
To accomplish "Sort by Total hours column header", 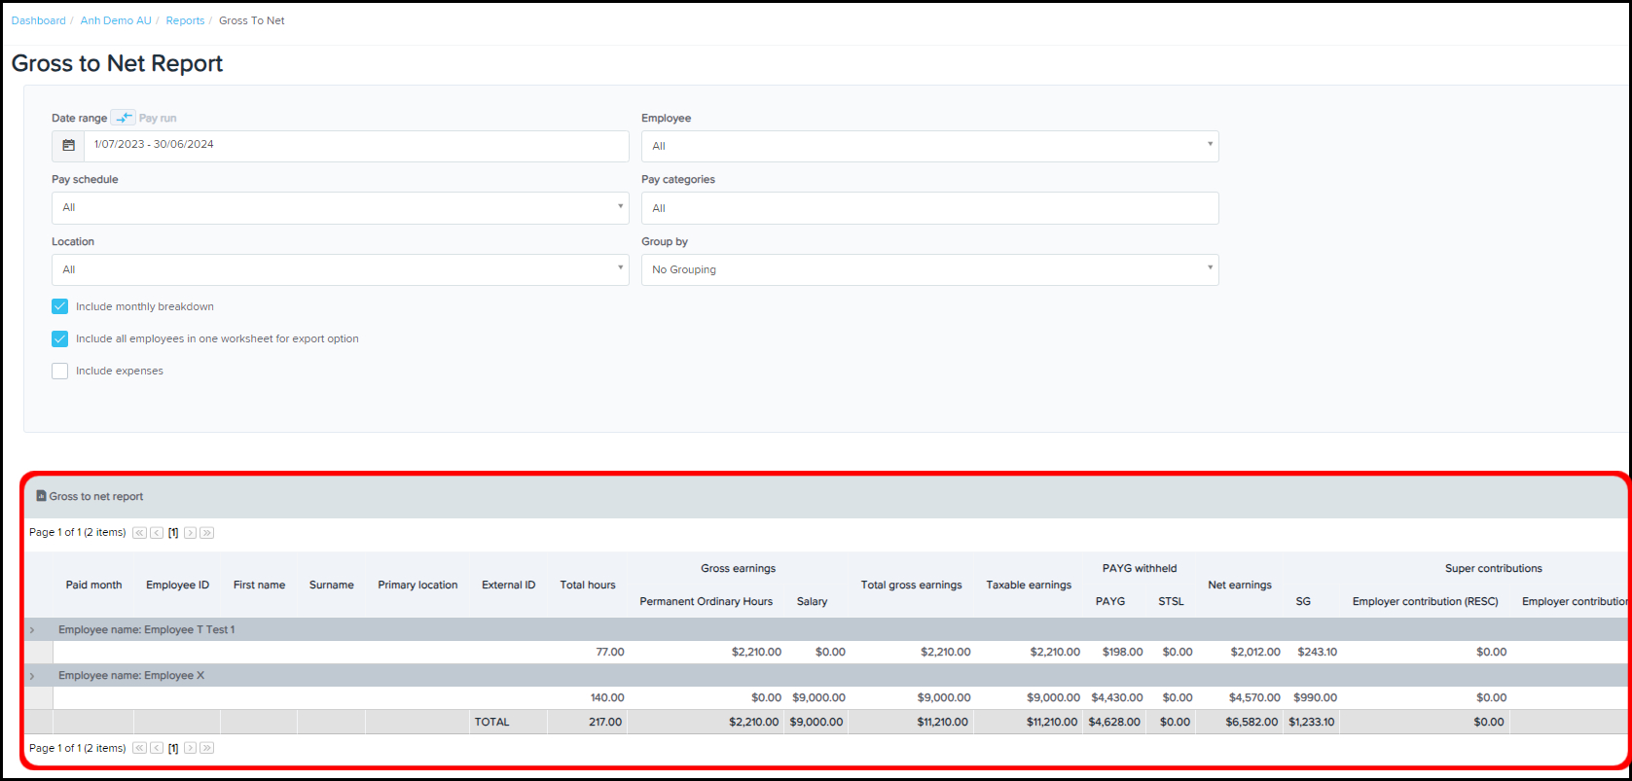I will pyautogui.click(x=588, y=585).
